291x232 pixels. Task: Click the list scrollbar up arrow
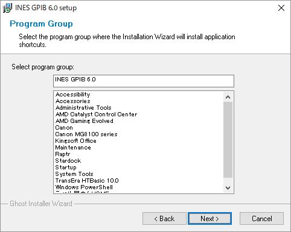[228, 97]
